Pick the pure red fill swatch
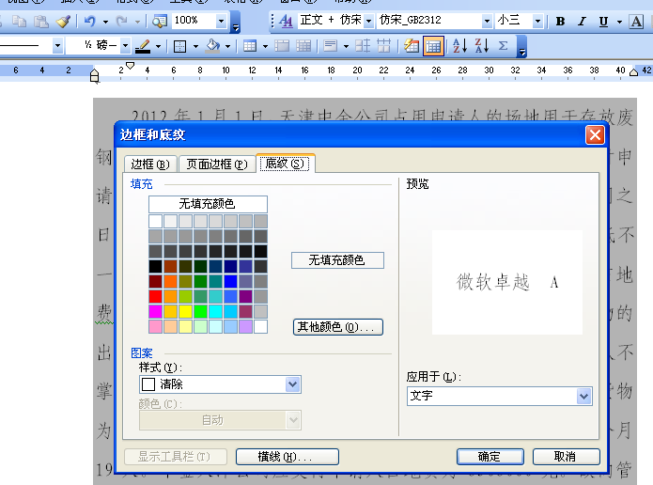653x485 pixels. (x=155, y=296)
